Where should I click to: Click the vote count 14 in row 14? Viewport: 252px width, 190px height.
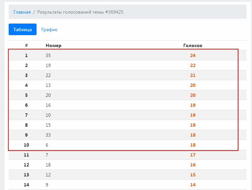[x=193, y=185]
